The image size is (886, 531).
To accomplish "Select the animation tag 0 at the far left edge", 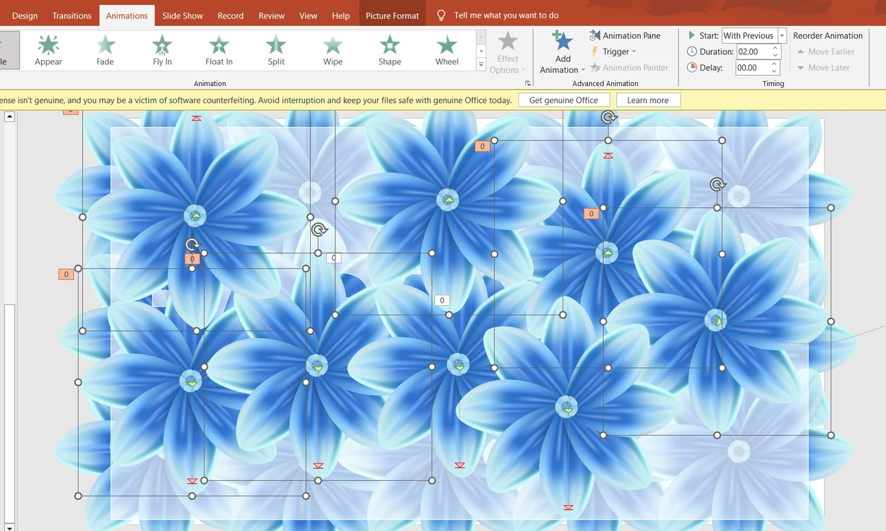I will click(x=66, y=274).
